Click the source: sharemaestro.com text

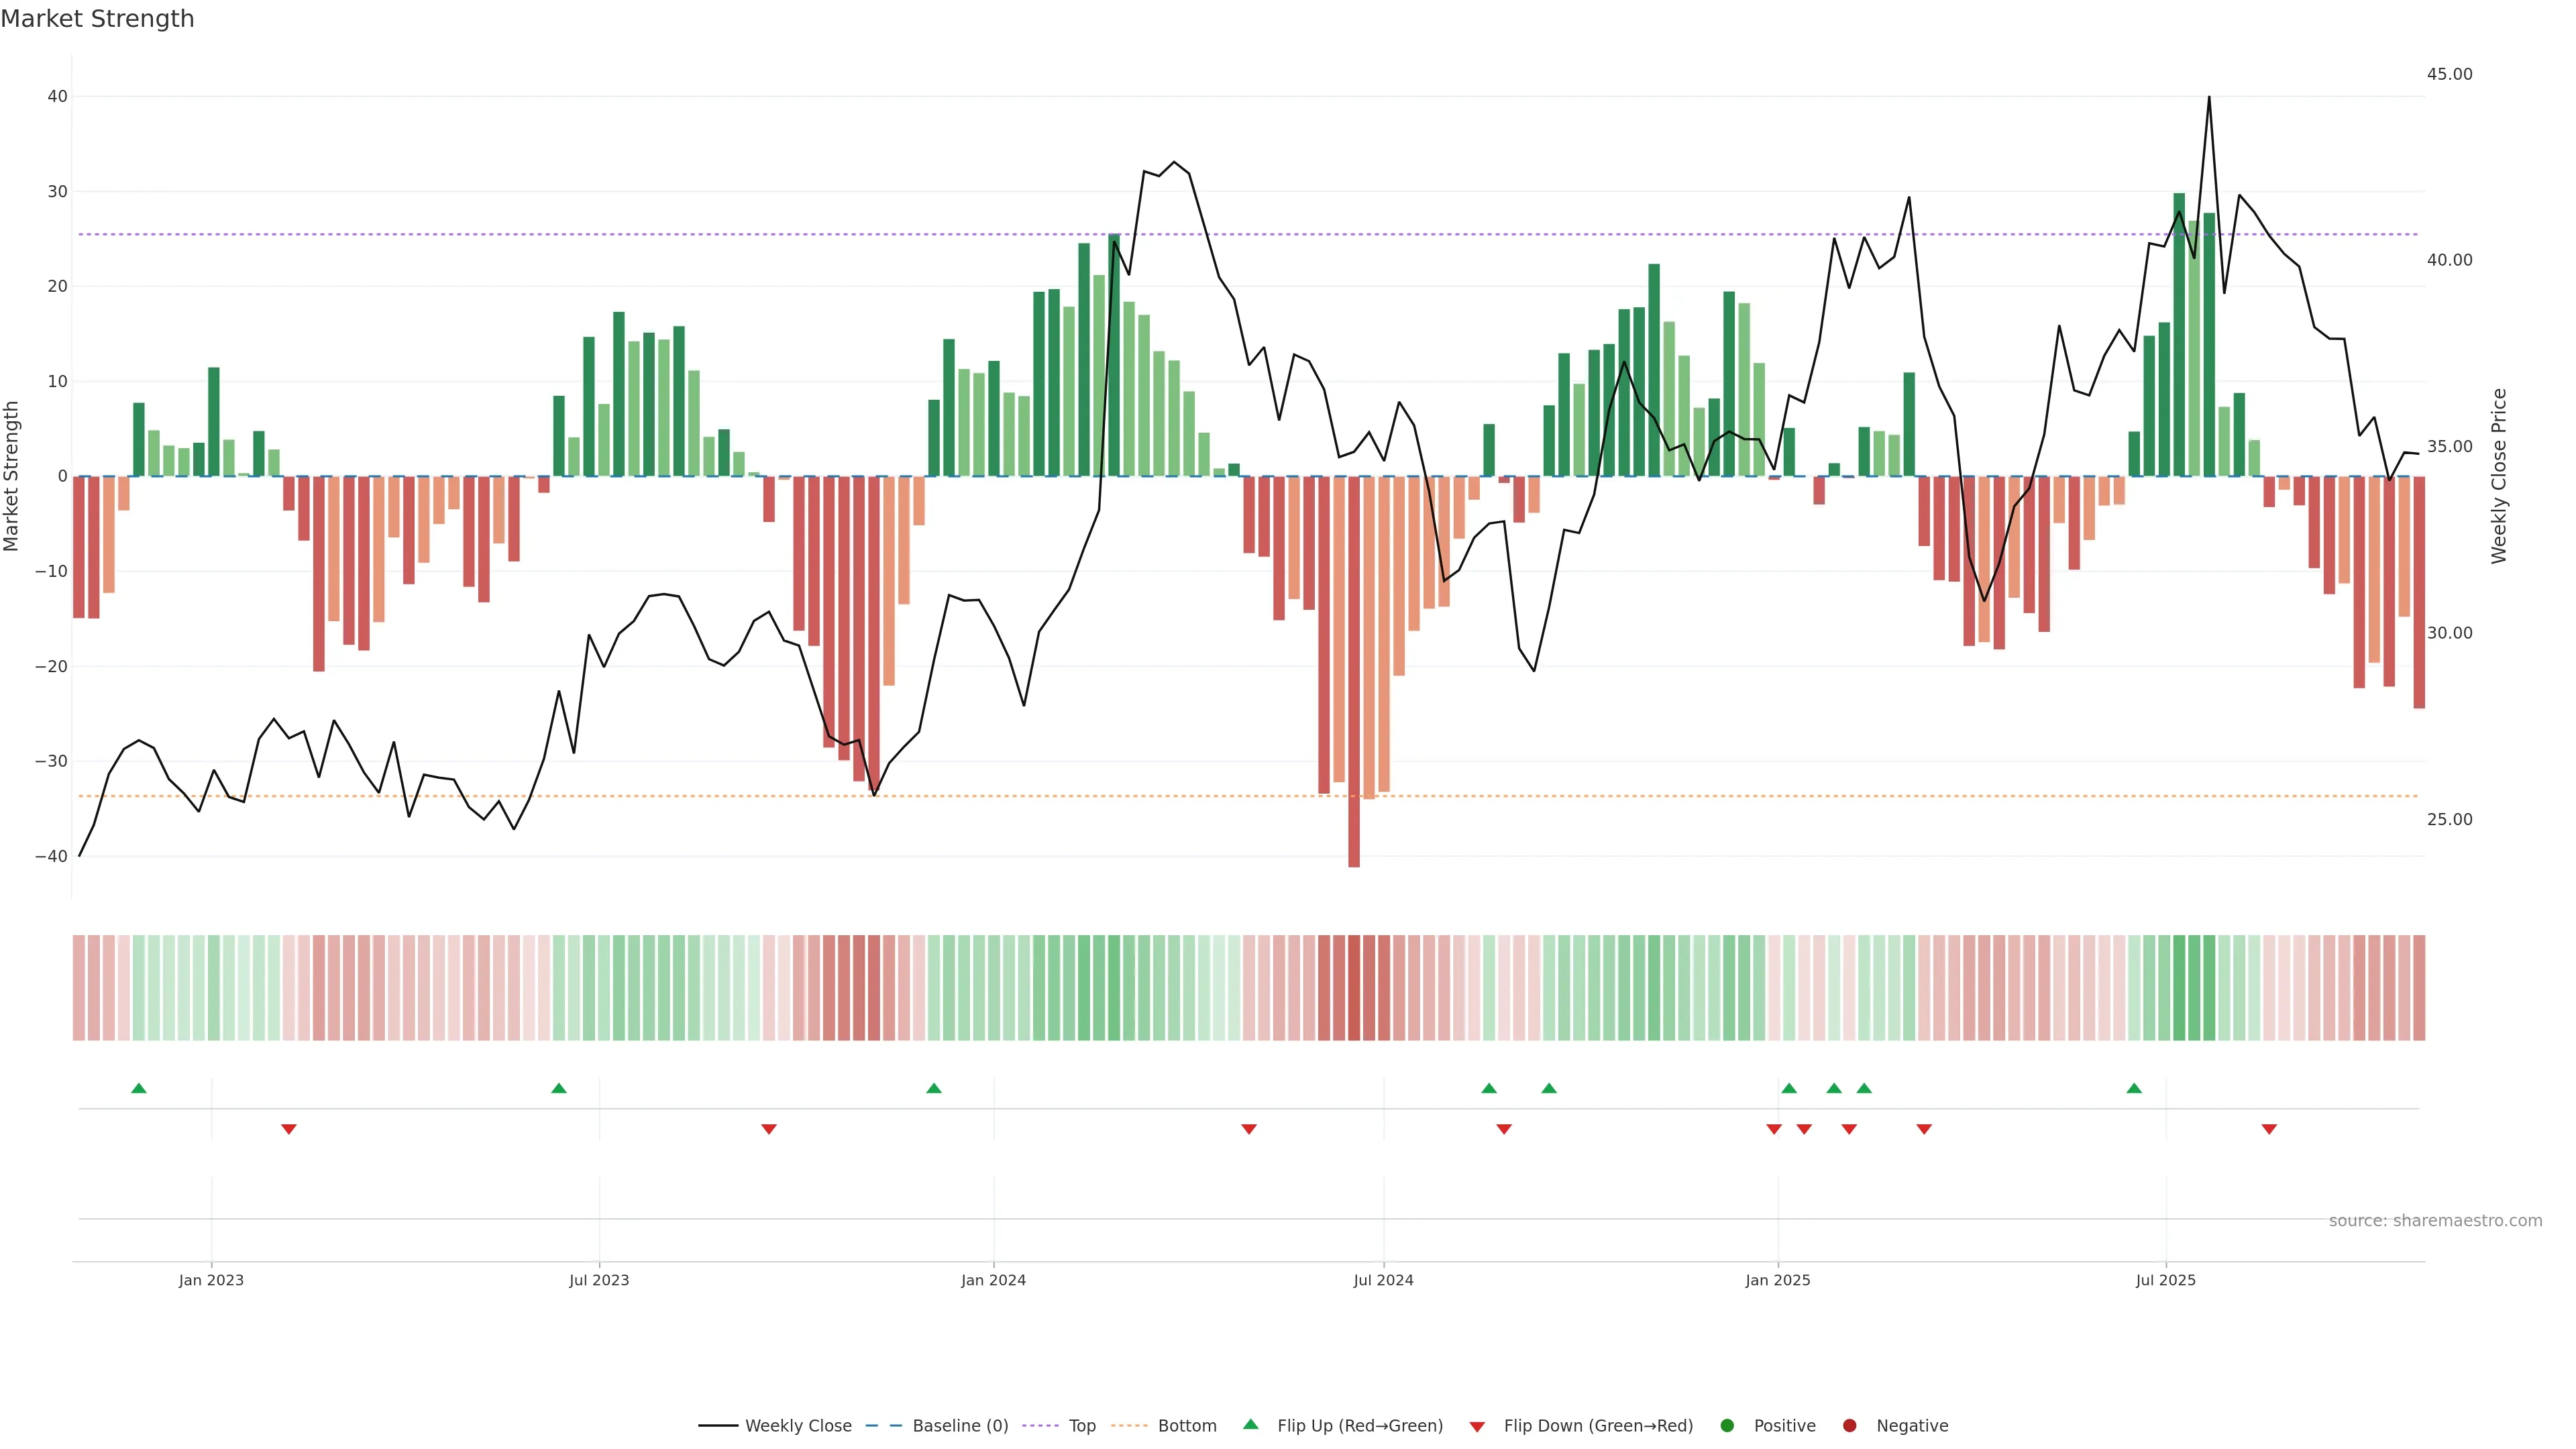tap(2435, 1220)
